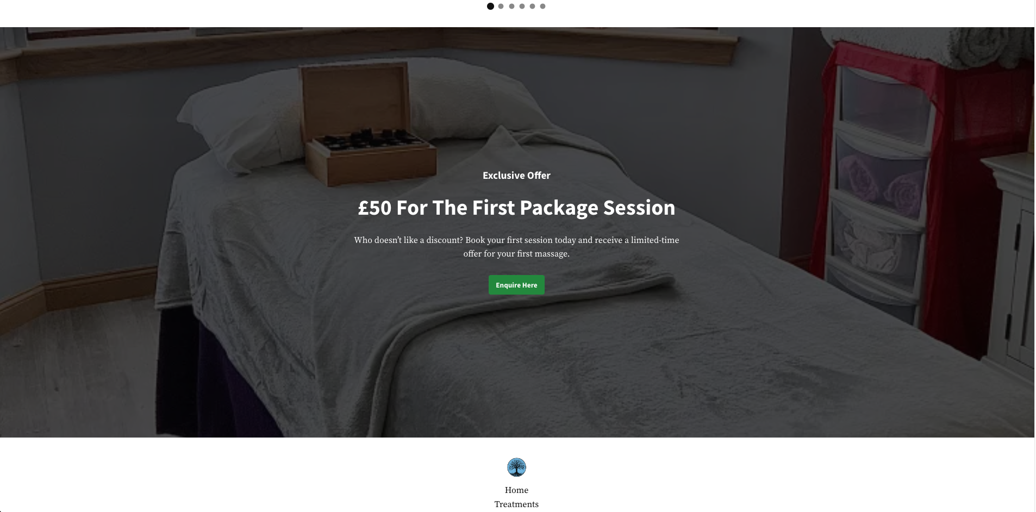The image size is (1036, 512).
Task: Open the Treatments footer link
Action: click(x=516, y=504)
